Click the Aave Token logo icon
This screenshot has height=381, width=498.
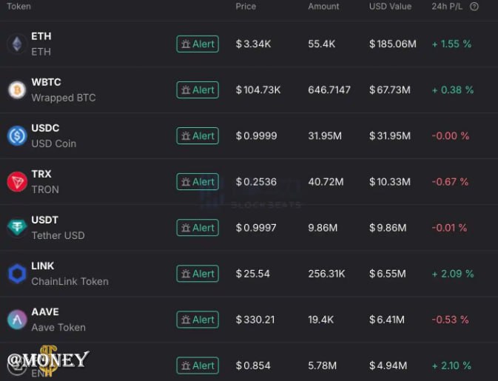tap(17, 320)
